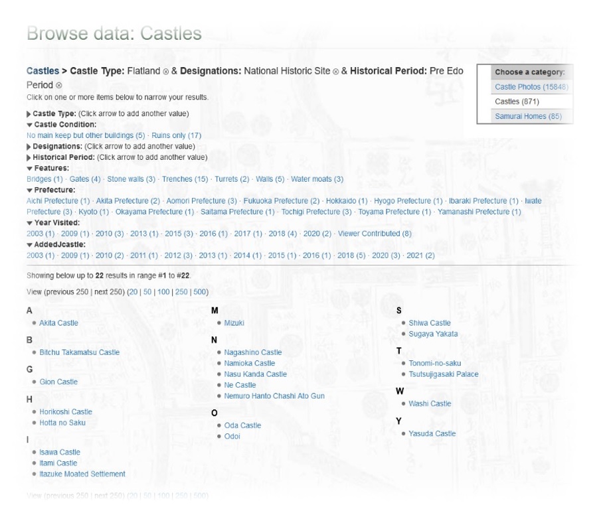Filter Year Visited by 2018
The height and width of the screenshot is (507, 603).
coord(283,234)
